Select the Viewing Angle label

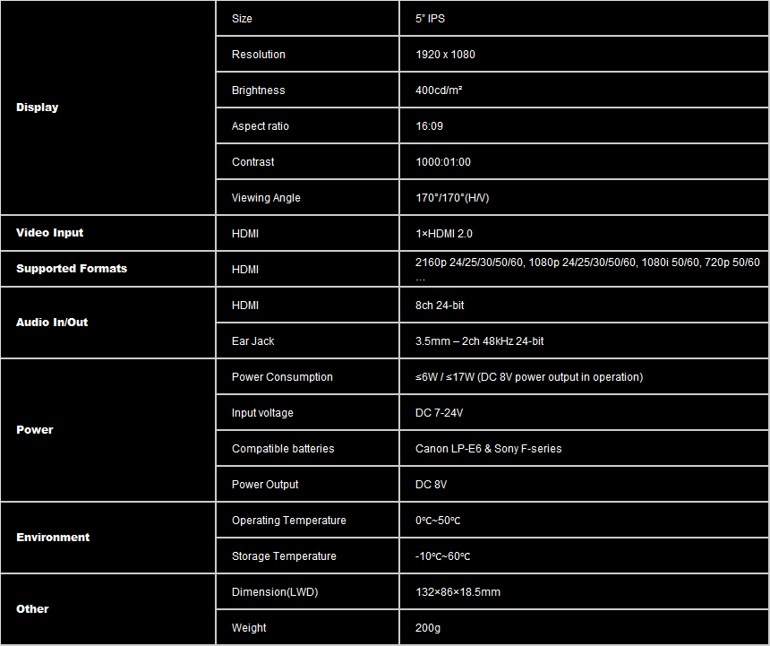266,198
